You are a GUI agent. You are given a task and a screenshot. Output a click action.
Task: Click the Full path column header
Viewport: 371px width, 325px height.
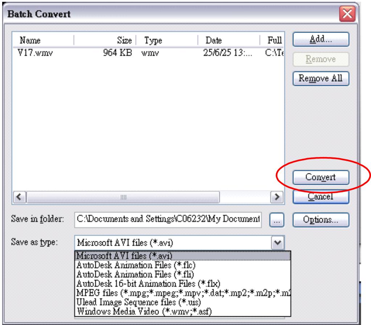(272, 40)
